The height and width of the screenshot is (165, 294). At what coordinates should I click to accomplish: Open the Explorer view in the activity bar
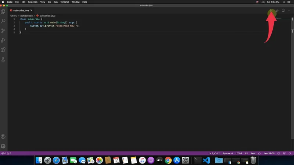point(3,12)
